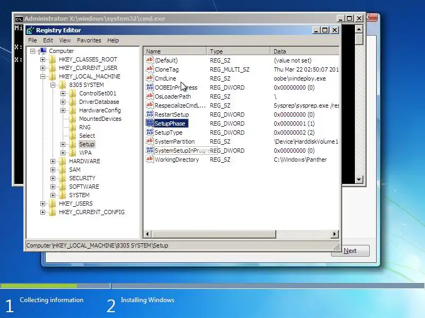
Task: Click the open Setup folder icon
Action: 73,144
